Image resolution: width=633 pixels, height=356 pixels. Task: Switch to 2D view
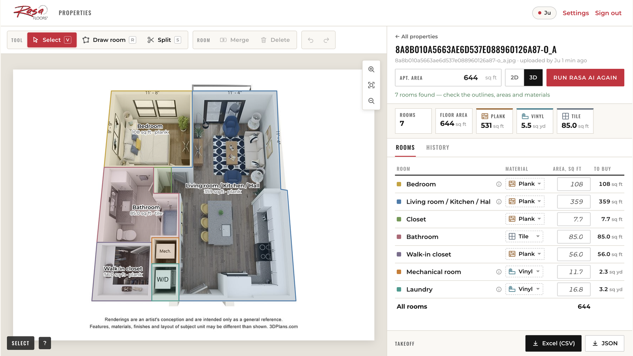514,78
